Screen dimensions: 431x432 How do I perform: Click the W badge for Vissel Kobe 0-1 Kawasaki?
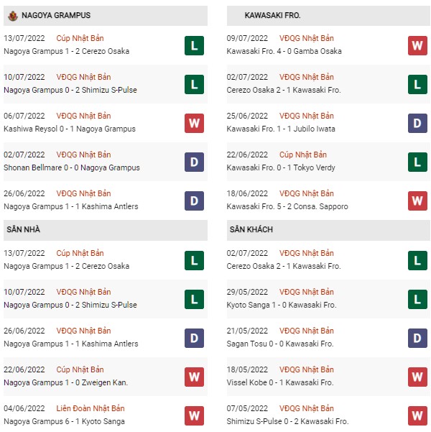(x=417, y=377)
